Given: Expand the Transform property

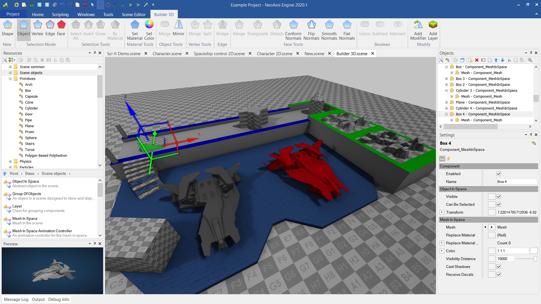Looking at the screenshot, I should (442, 212).
